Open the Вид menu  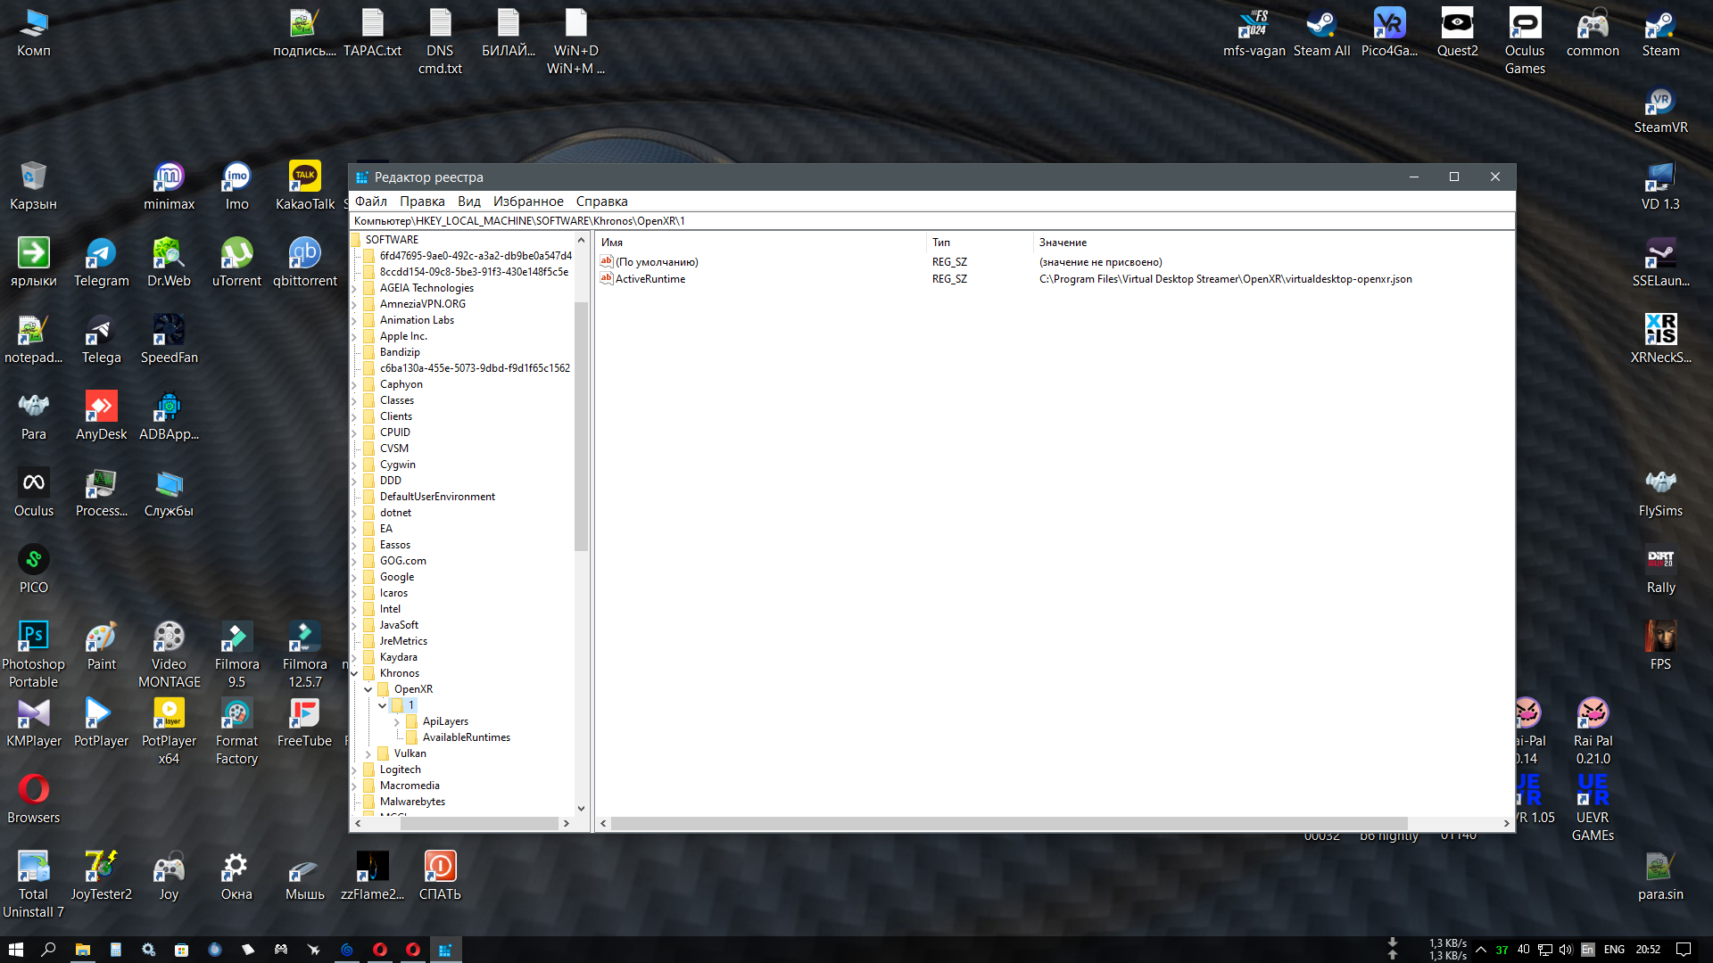468,202
